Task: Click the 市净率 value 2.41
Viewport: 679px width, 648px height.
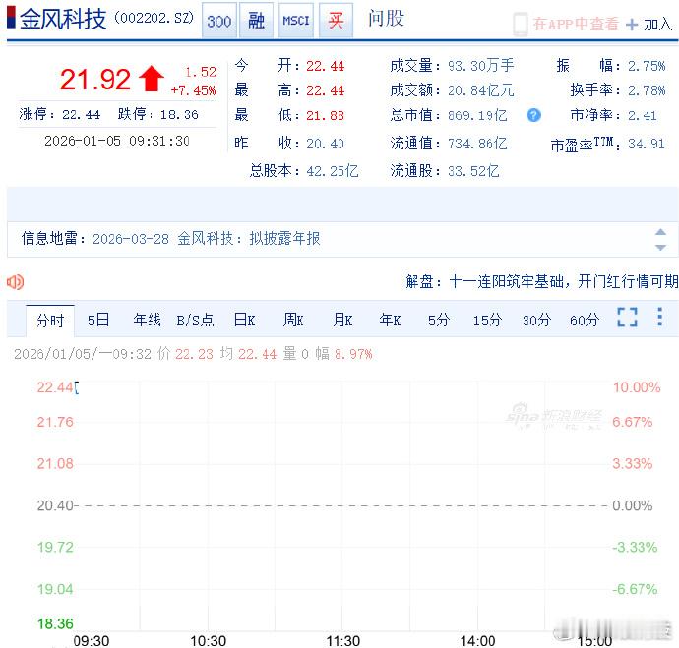Action: (x=643, y=115)
